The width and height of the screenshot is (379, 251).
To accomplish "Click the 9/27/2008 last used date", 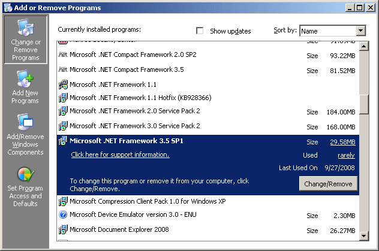I will coord(339,168).
